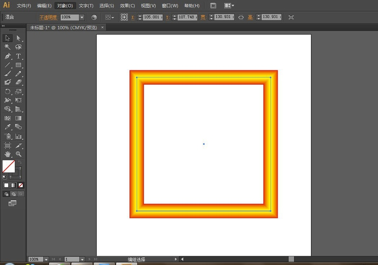Enable Draw Behind mode

point(13,194)
